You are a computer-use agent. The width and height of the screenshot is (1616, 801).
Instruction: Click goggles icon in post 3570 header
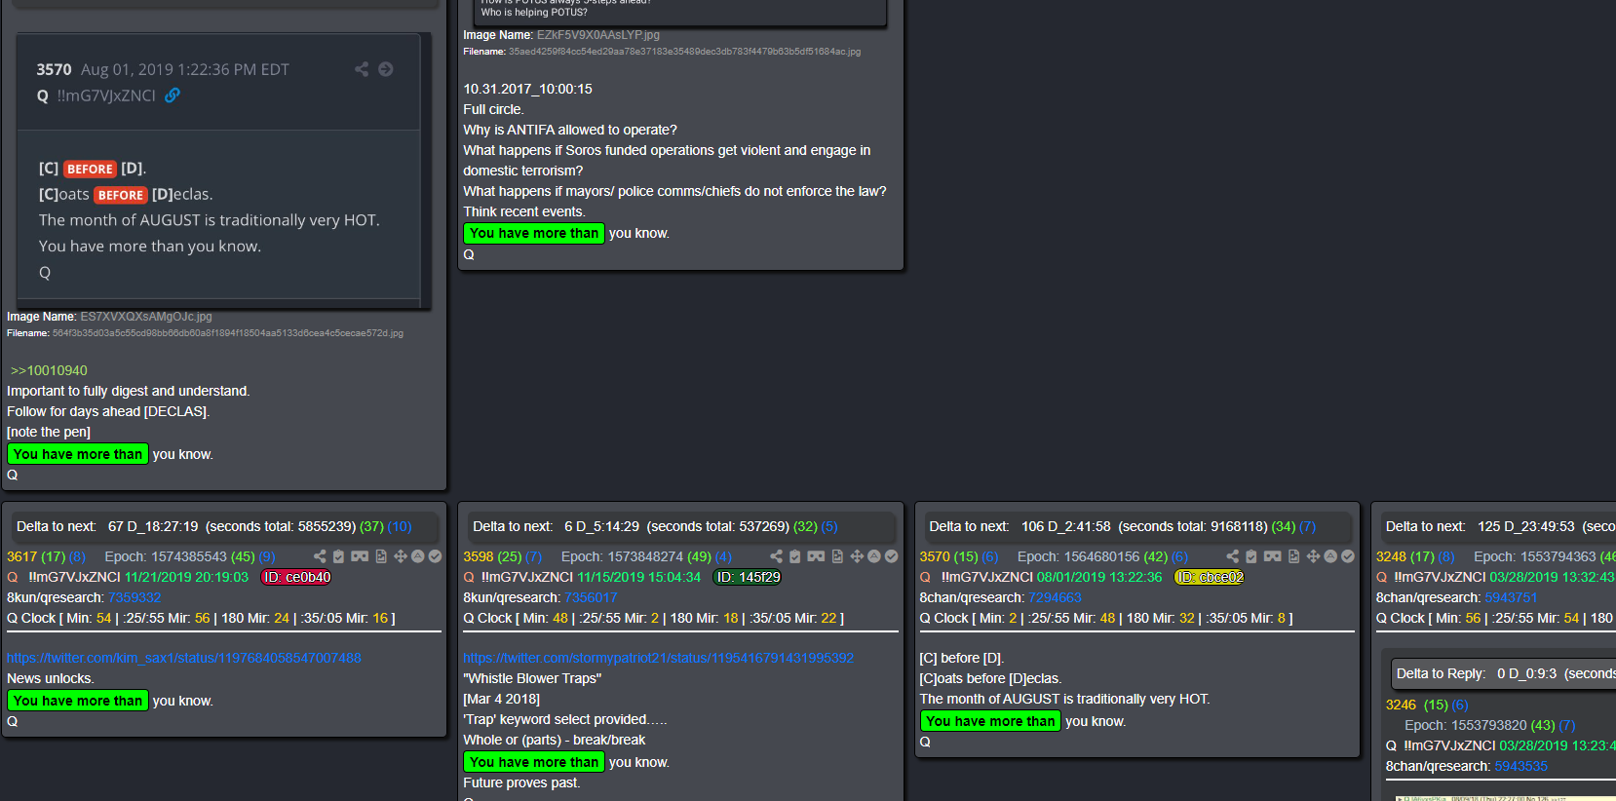pyautogui.click(x=1272, y=556)
